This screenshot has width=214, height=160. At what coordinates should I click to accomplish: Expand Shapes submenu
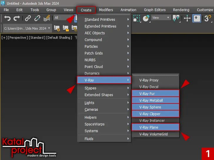pyautogui.click(x=104, y=88)
